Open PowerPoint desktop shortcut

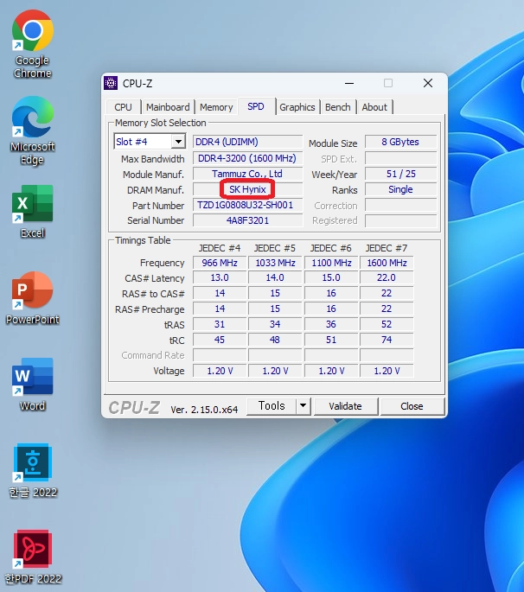pos(33,298)
